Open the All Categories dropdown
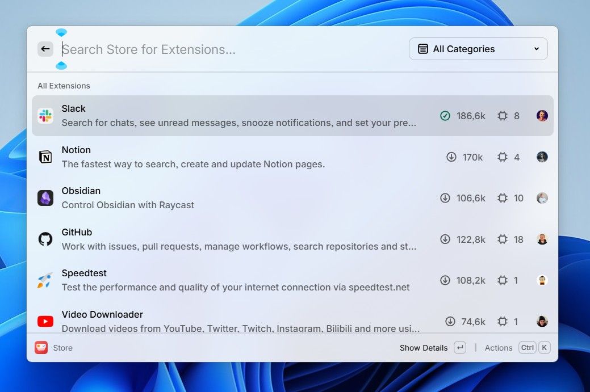The image size is (590, 392). pyautogui.click(x=478, y=49)
